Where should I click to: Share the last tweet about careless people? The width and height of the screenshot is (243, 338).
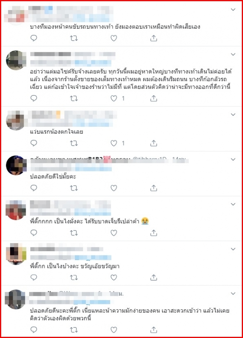coord(153,329)
